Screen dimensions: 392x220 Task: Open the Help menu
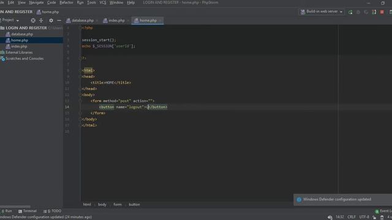(x=130, y=2)
